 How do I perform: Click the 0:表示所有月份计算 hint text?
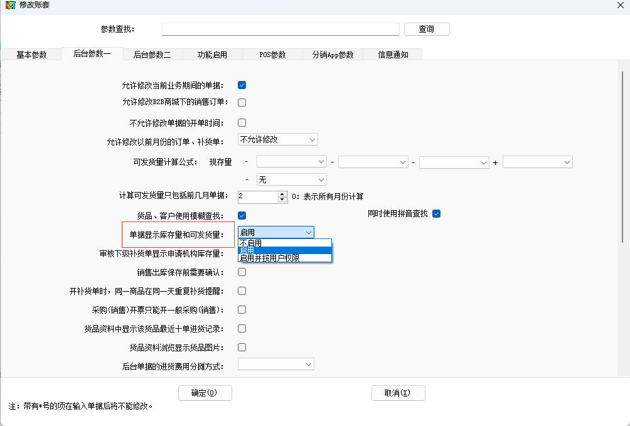coord(328,196)
